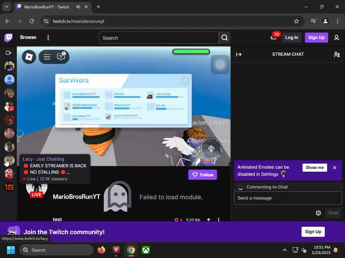The height and width of the screenshot is (258, 345).
Task: Click the Show me button
Action: [x=315, y=168]
